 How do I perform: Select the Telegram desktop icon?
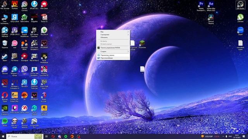(15, 71)
